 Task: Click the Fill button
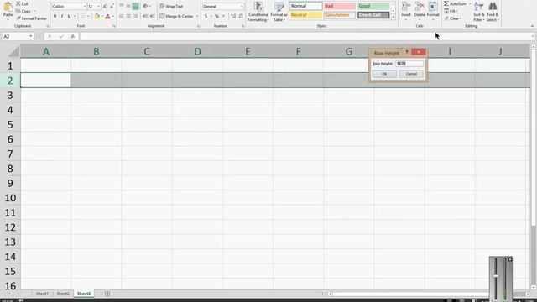point(451,11)
